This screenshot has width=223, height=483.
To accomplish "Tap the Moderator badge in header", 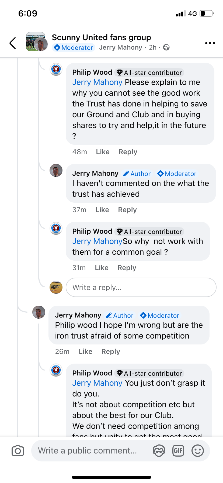I will (x=74, y=47).
